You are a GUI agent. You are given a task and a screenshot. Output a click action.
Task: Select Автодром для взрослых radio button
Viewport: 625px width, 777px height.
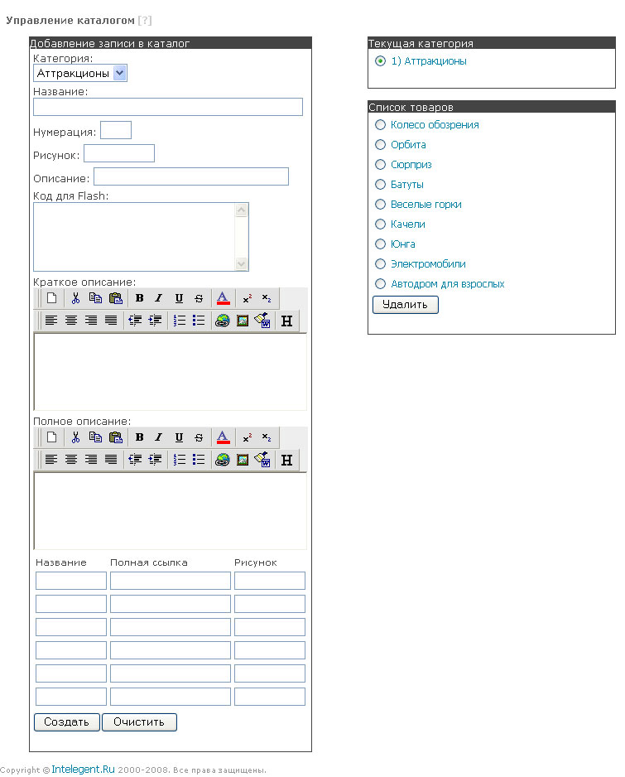(380, 284)
